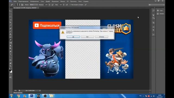
Task: Click the background white color swatch
Action: point(11,72)
